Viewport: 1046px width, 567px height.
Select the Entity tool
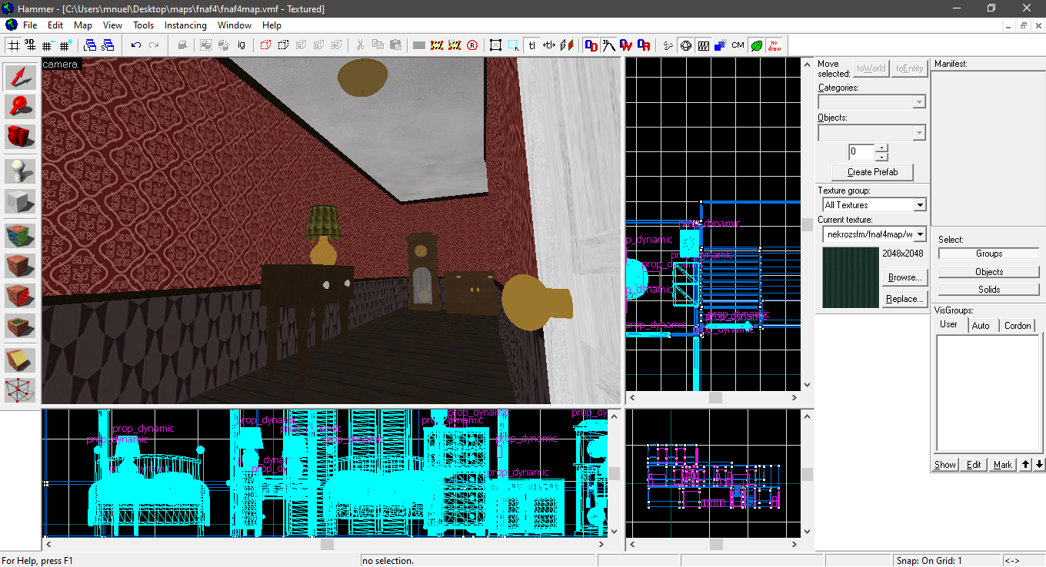pyautogui.click(x=21, y=171)
